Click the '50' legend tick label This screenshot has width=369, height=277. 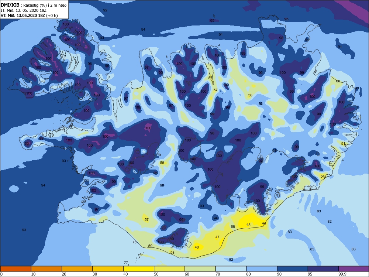click(x=156, y=274)
